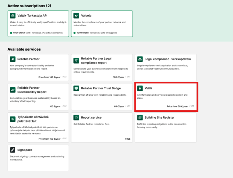Click 'Demonstrate your business sustainability' description
Screen dimensions: 233x178
coord(35,99)
